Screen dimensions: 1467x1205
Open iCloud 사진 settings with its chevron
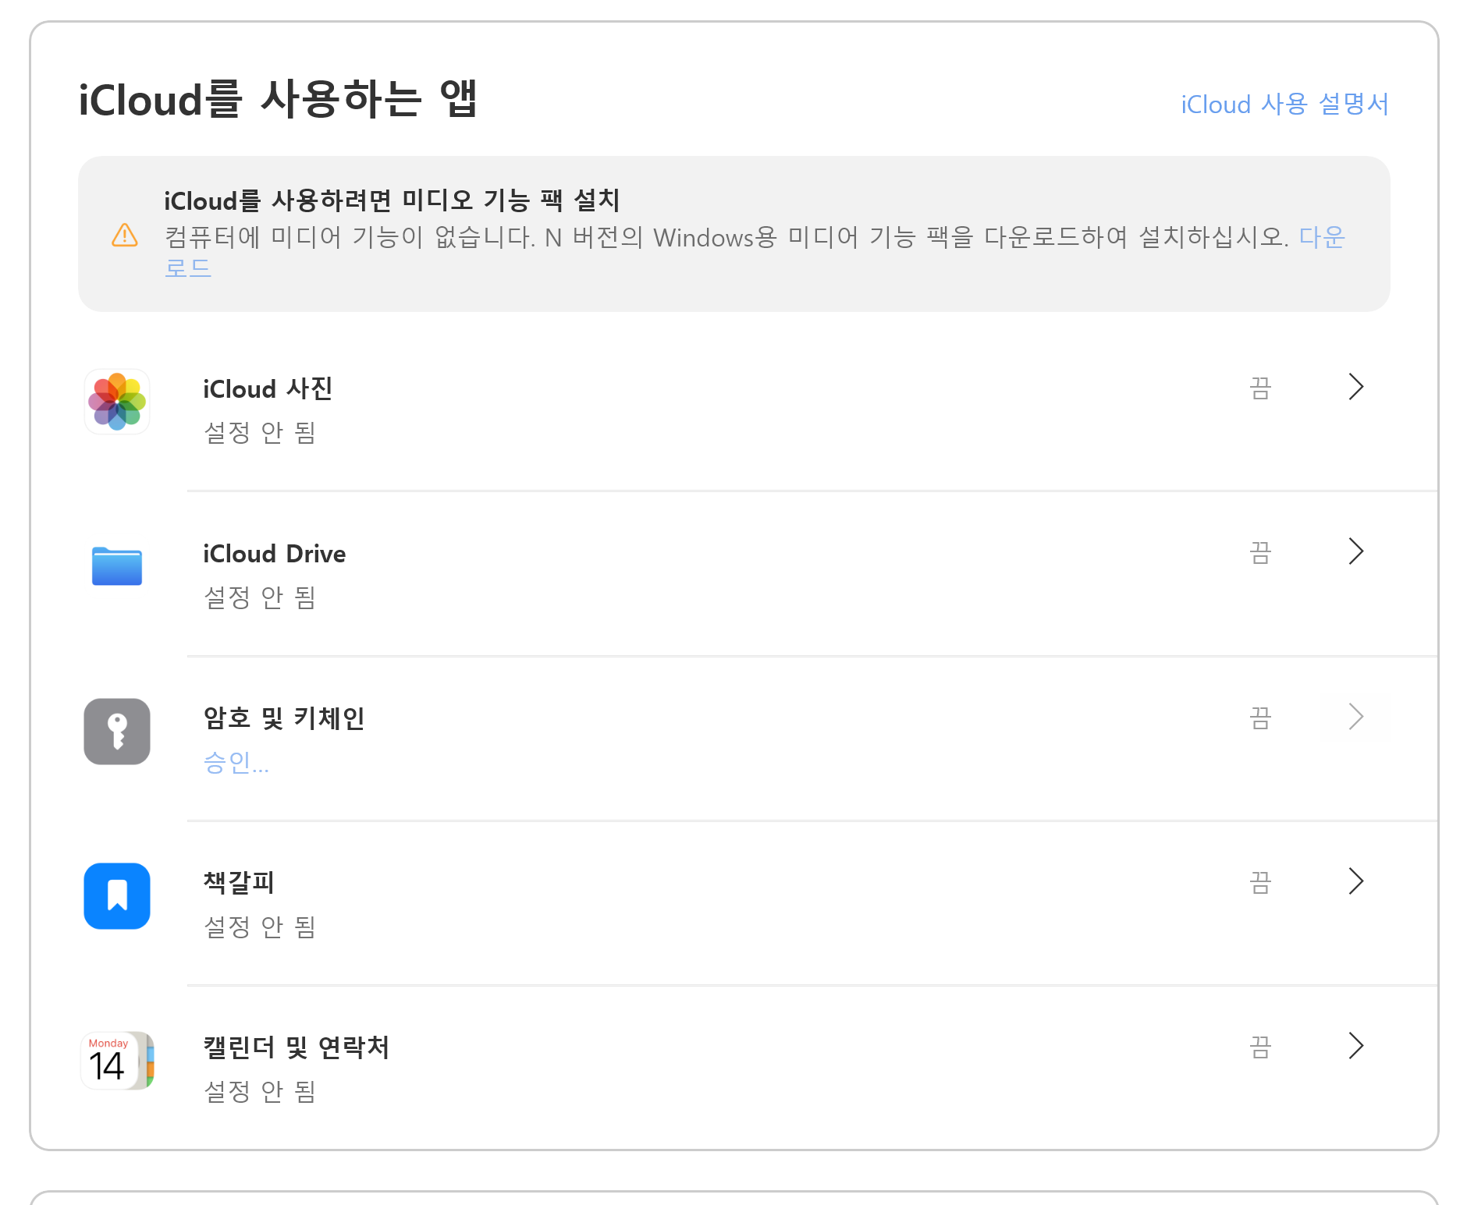tap(1356, 387)
